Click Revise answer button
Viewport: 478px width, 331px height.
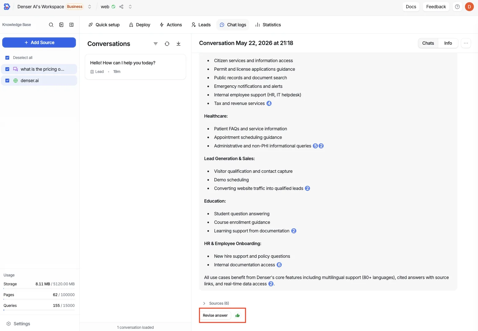pyautogui.click(x=215, y=315)
